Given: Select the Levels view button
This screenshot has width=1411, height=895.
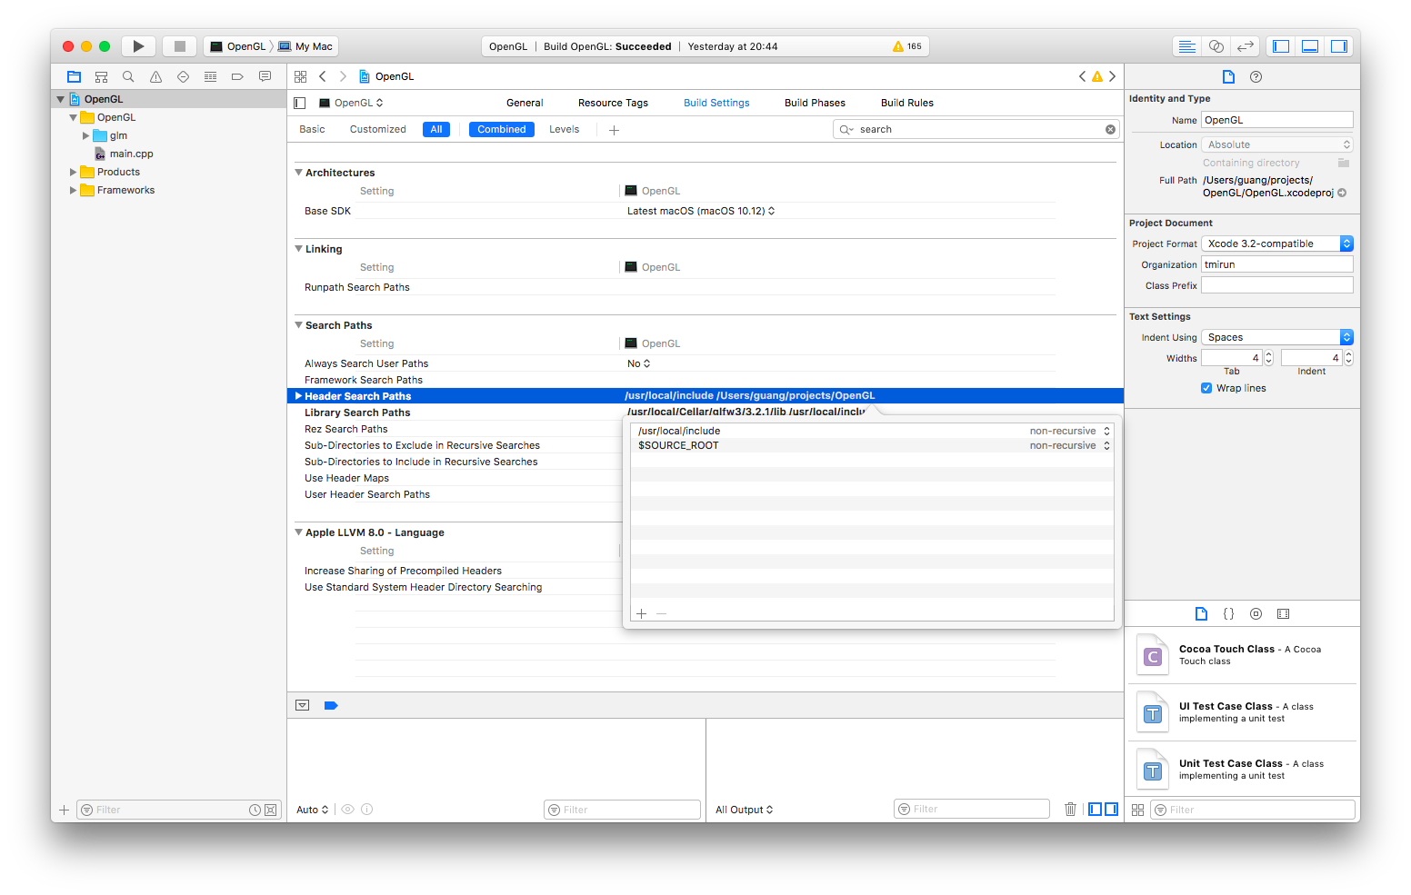Looking at the screenshot, I should [564, 129].
